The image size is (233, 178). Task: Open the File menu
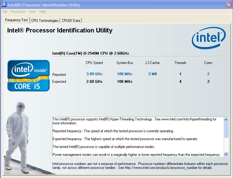pyautogui.click(x=5, y=12)
